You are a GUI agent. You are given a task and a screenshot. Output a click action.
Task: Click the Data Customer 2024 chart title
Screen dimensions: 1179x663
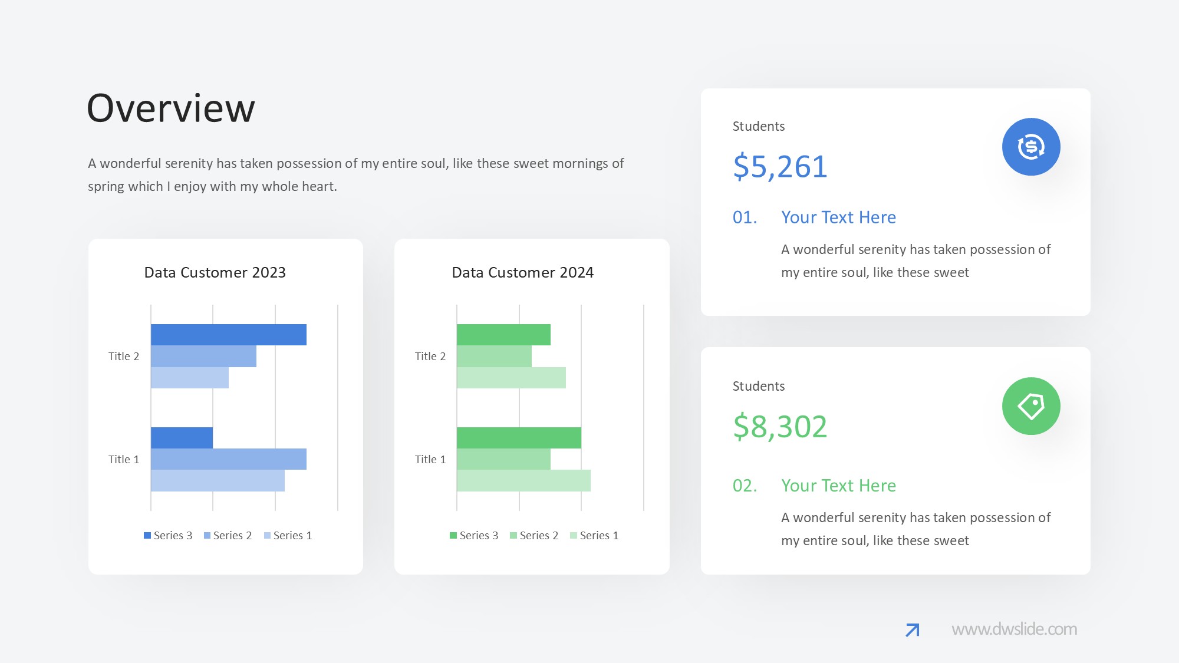click(522, 272)
